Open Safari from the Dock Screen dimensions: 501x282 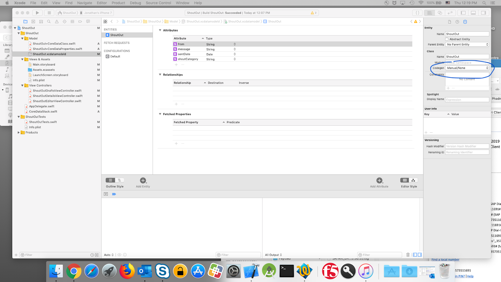91,271
